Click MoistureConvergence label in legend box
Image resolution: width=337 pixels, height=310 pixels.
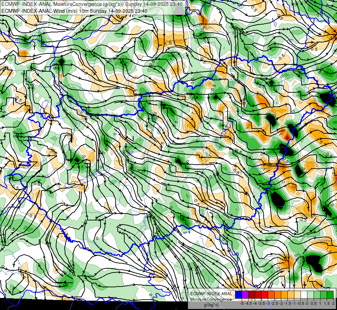pyautogui.click(x=211, y=299)
